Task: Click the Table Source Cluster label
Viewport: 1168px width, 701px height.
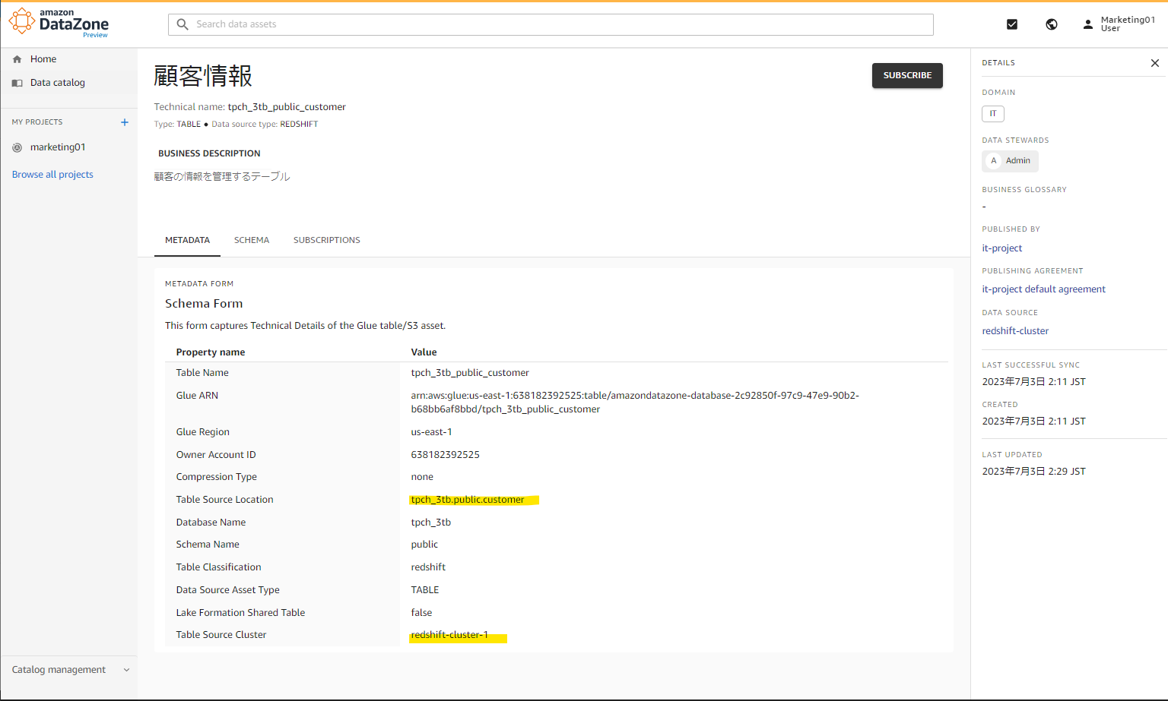Action: pyautogui.click(x=221, y=635)
